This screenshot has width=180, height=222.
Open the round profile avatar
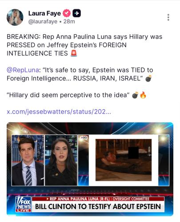click(x=15, y=17)
